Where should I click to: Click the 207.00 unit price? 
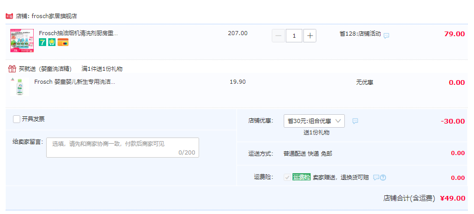238,33
